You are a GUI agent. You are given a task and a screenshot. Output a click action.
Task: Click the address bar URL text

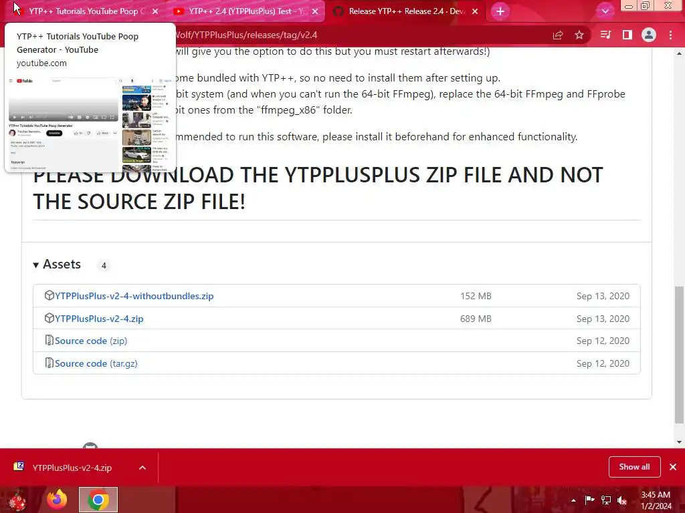[x=246, y=35]
